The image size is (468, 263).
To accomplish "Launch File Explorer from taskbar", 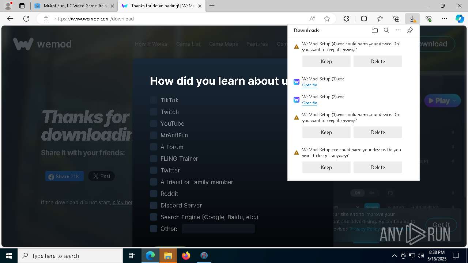I will tap(168, 256).
